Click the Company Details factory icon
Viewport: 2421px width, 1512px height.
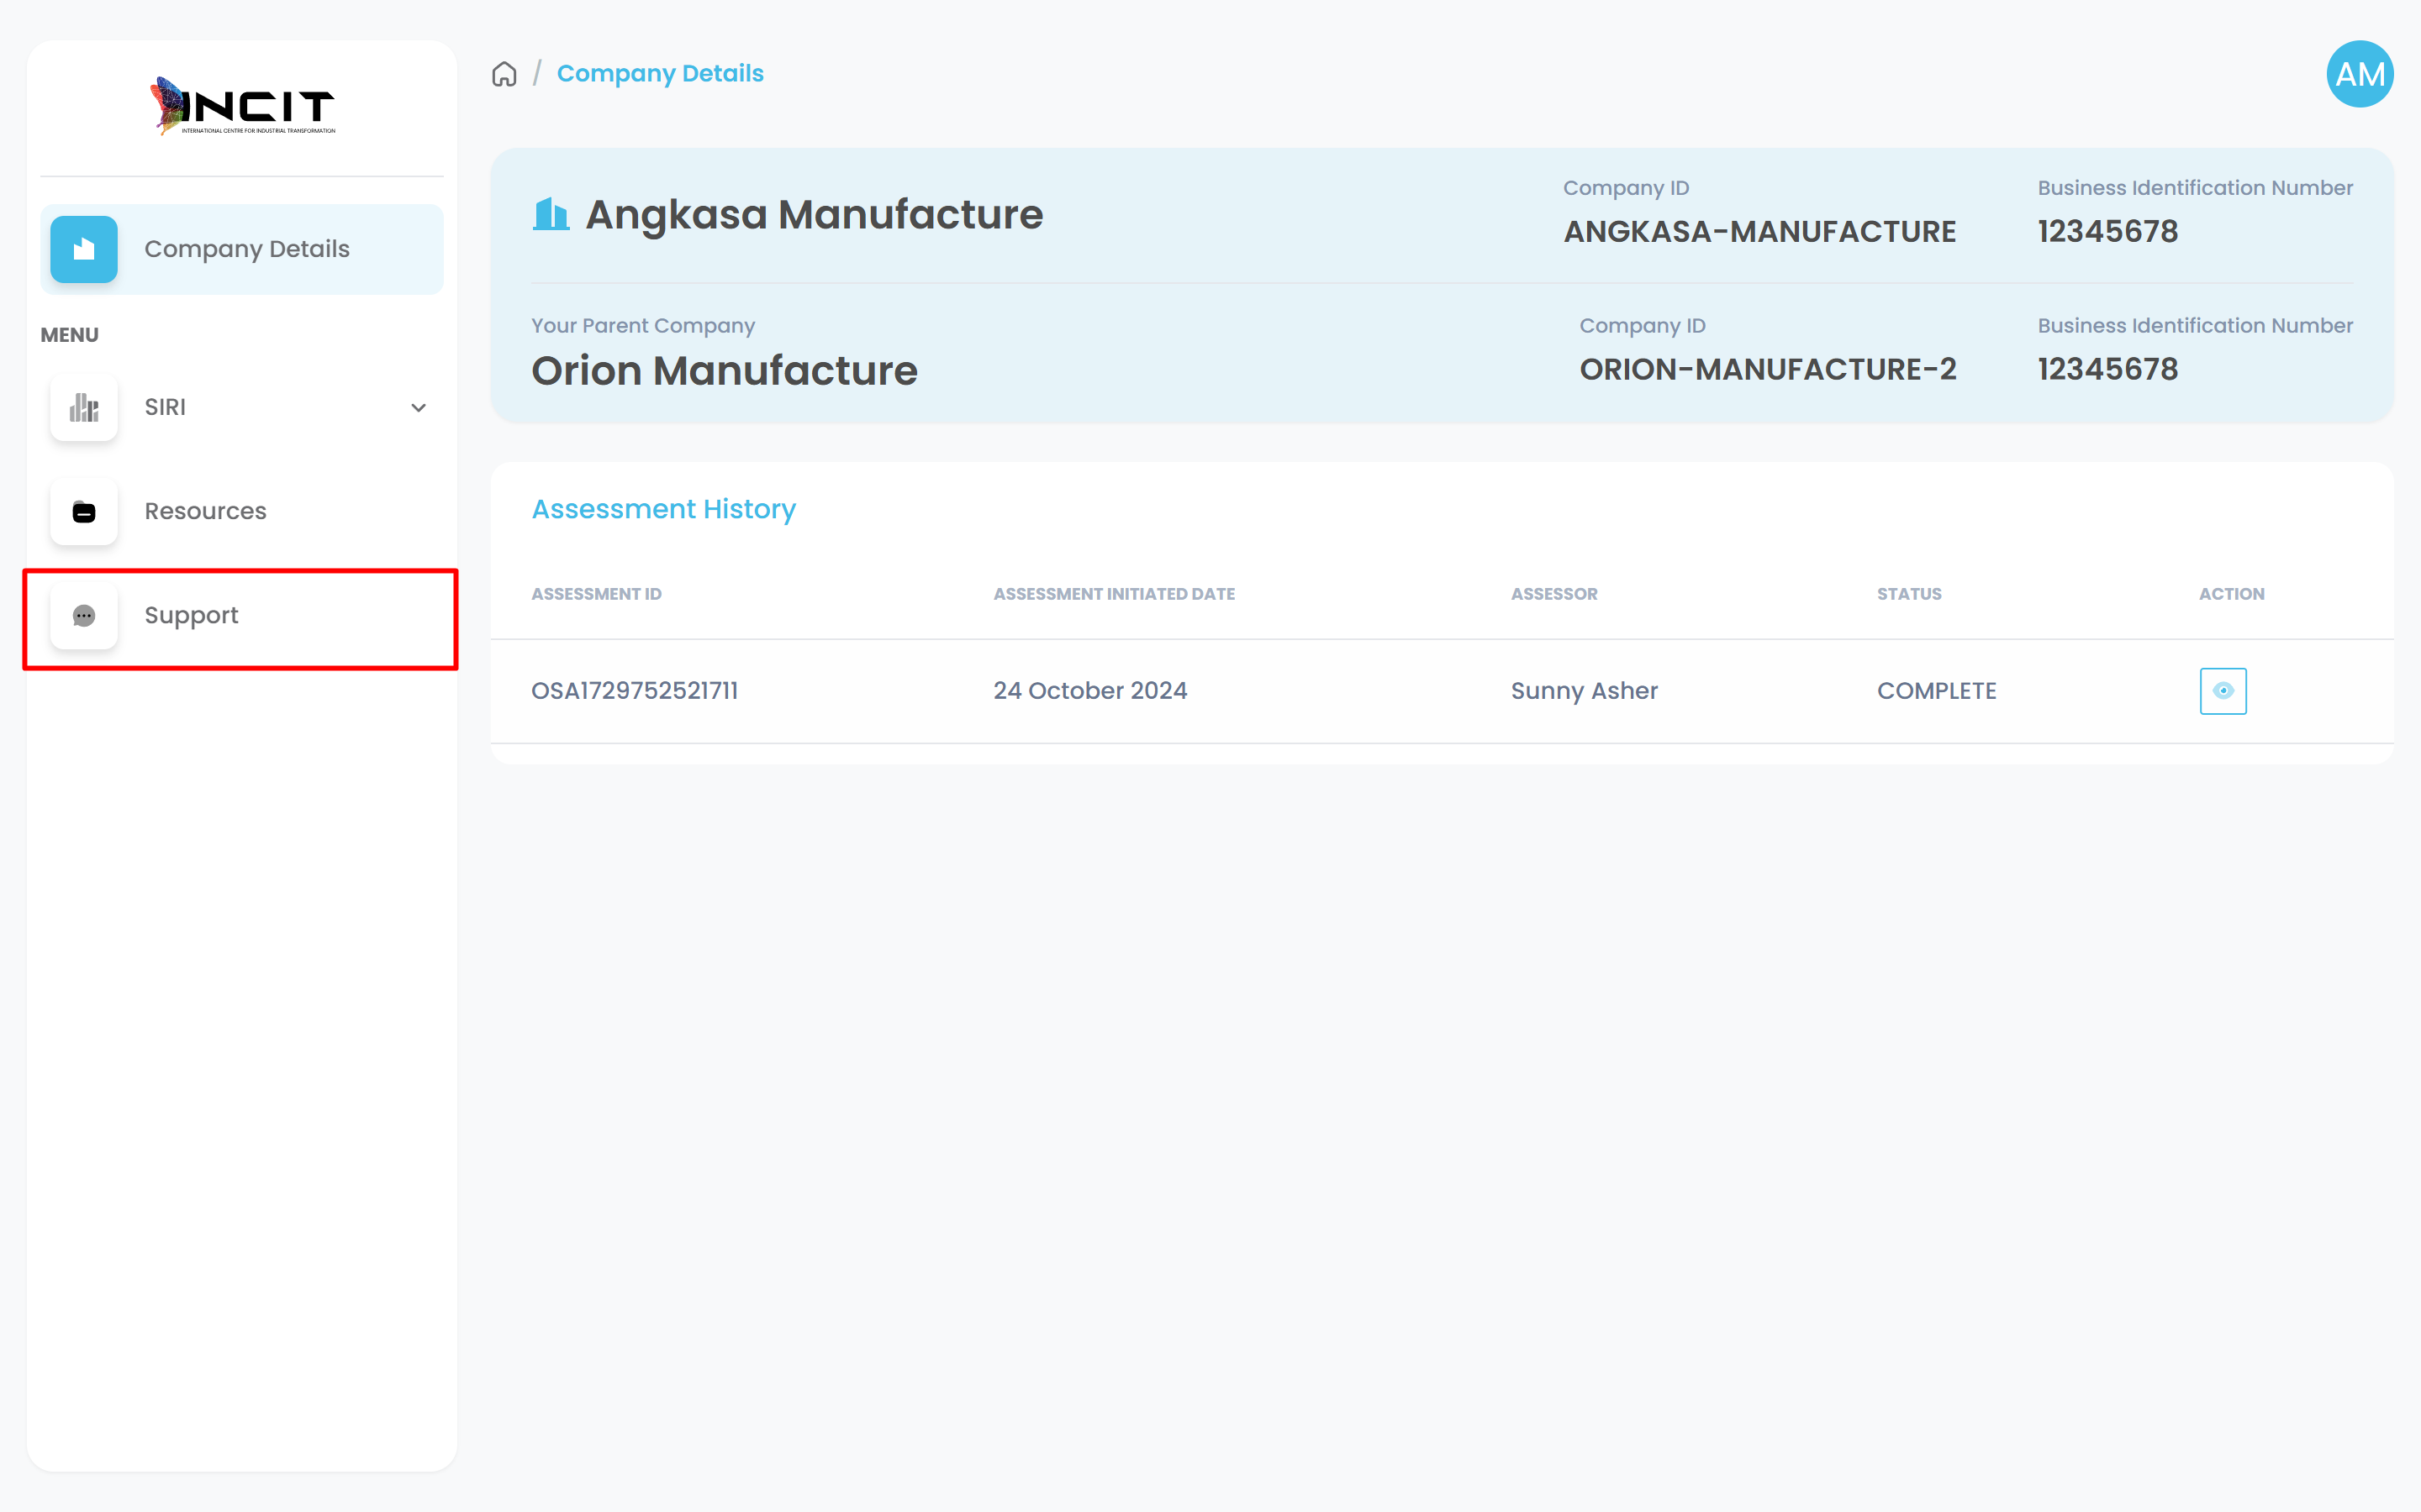(x=84, y=249)
